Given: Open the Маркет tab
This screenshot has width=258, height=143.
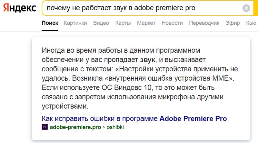Looking at the screenshot, I should point(146,23).
